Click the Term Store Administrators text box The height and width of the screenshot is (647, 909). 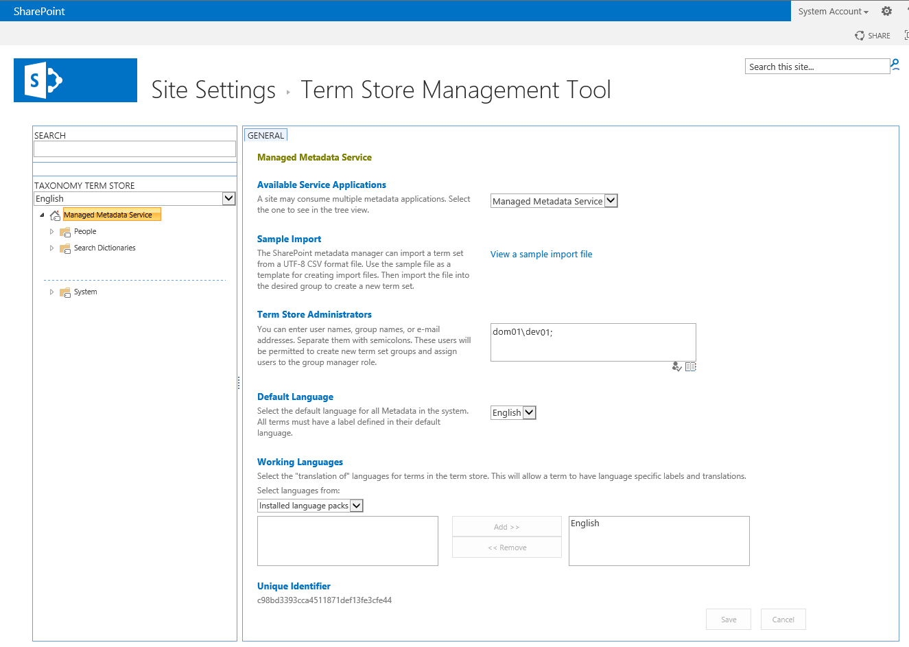[x=593, y=342]
